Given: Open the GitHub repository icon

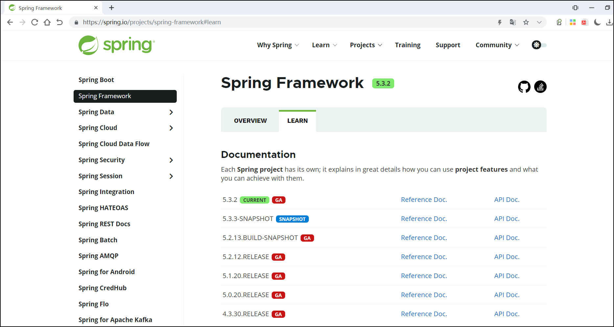Looking at the screenshot, I should (524, 87).
